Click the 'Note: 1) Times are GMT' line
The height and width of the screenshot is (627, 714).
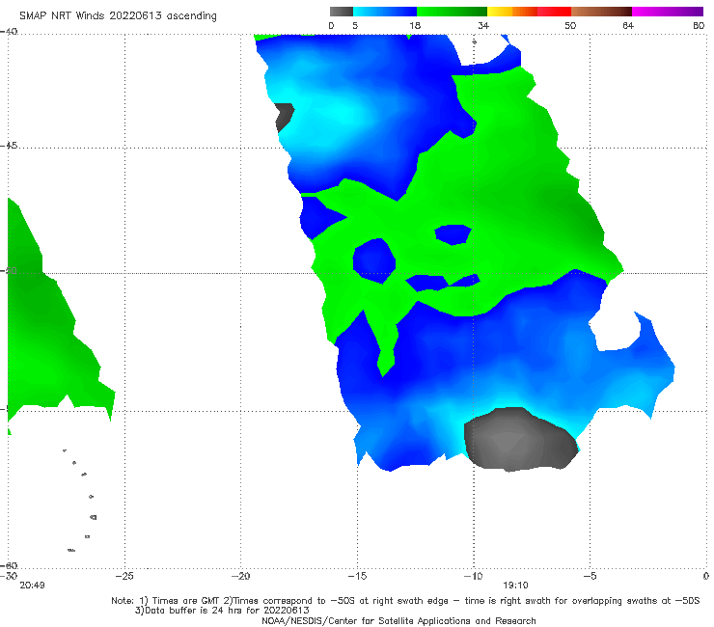coord(405,601)
